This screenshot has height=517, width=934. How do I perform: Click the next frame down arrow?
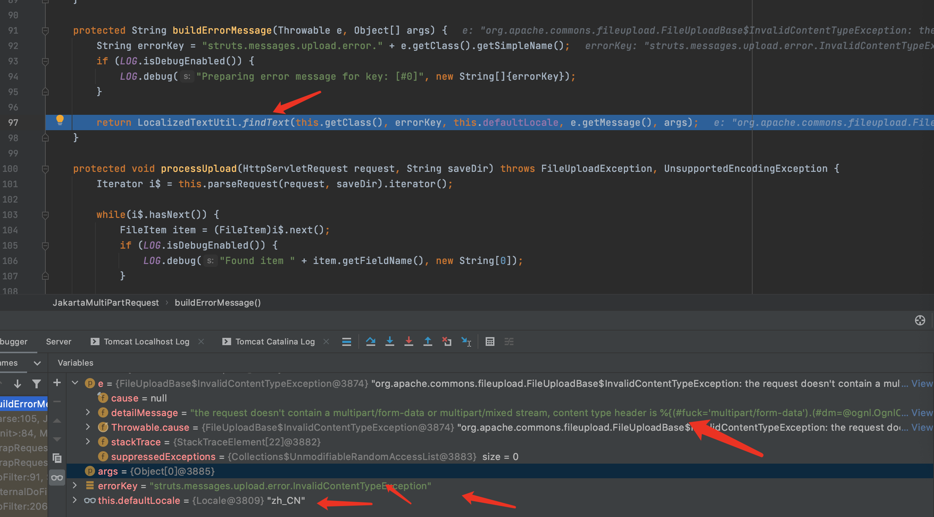pyautogui.click(x=17, y=384)
